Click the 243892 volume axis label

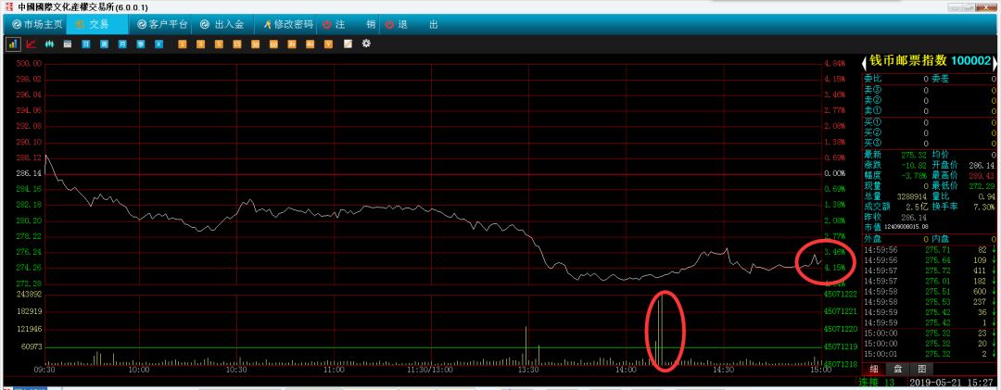click(29, 295)
